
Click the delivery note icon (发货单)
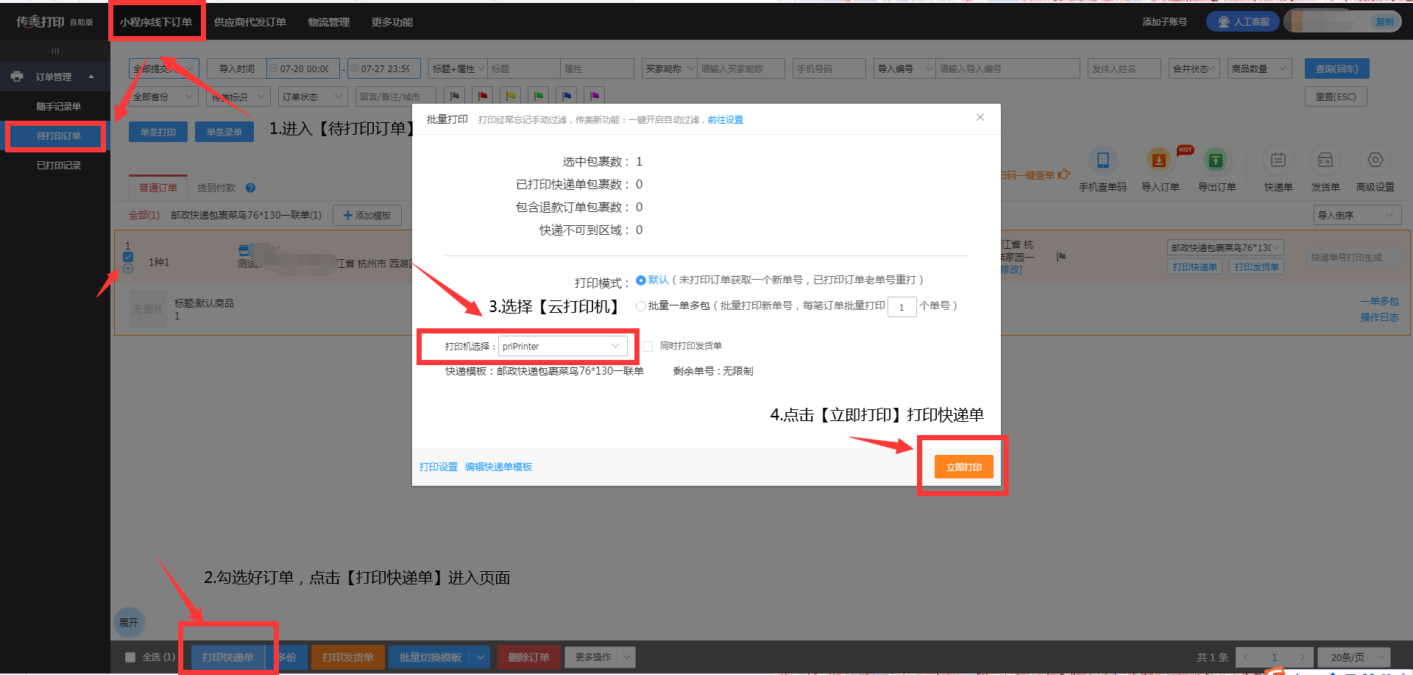click(x=1325, y=160)
